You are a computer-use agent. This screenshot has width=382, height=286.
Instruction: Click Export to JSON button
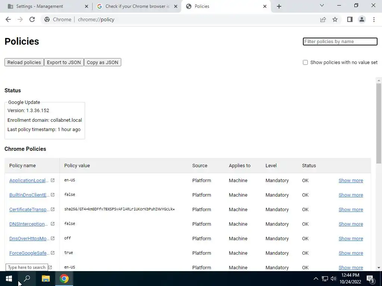64,62
